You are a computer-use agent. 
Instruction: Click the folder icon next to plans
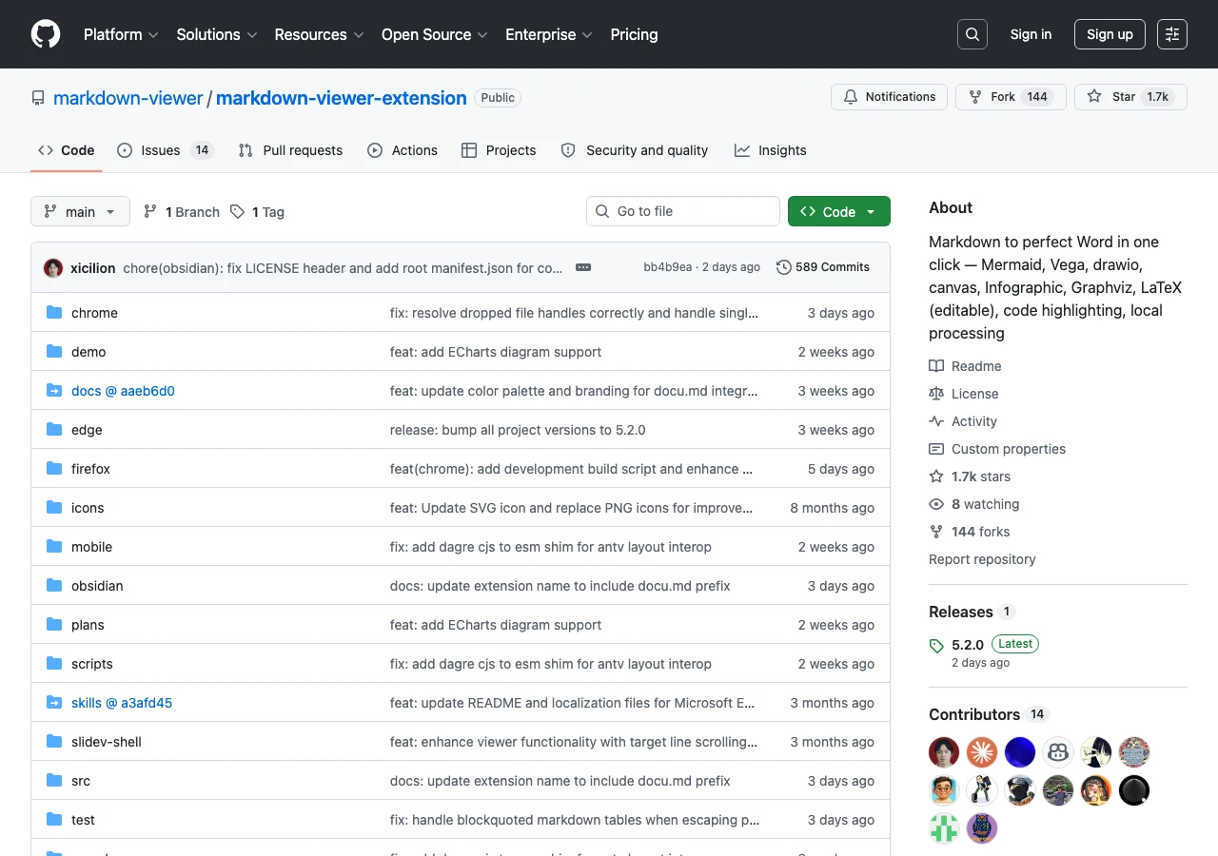pos(54,625)
